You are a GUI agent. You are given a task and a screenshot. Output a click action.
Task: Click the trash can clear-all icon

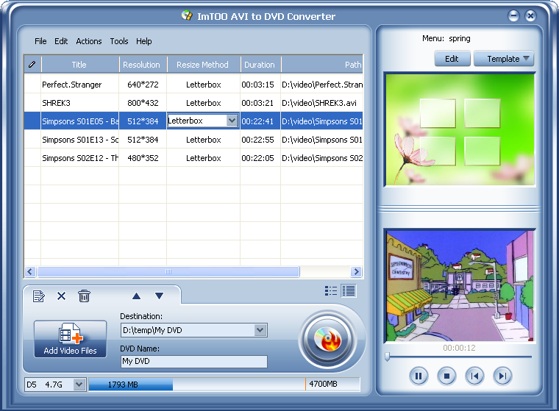point(84,296)
